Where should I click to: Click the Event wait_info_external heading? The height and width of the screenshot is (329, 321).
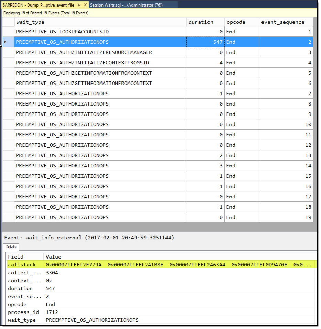[89, 238]
